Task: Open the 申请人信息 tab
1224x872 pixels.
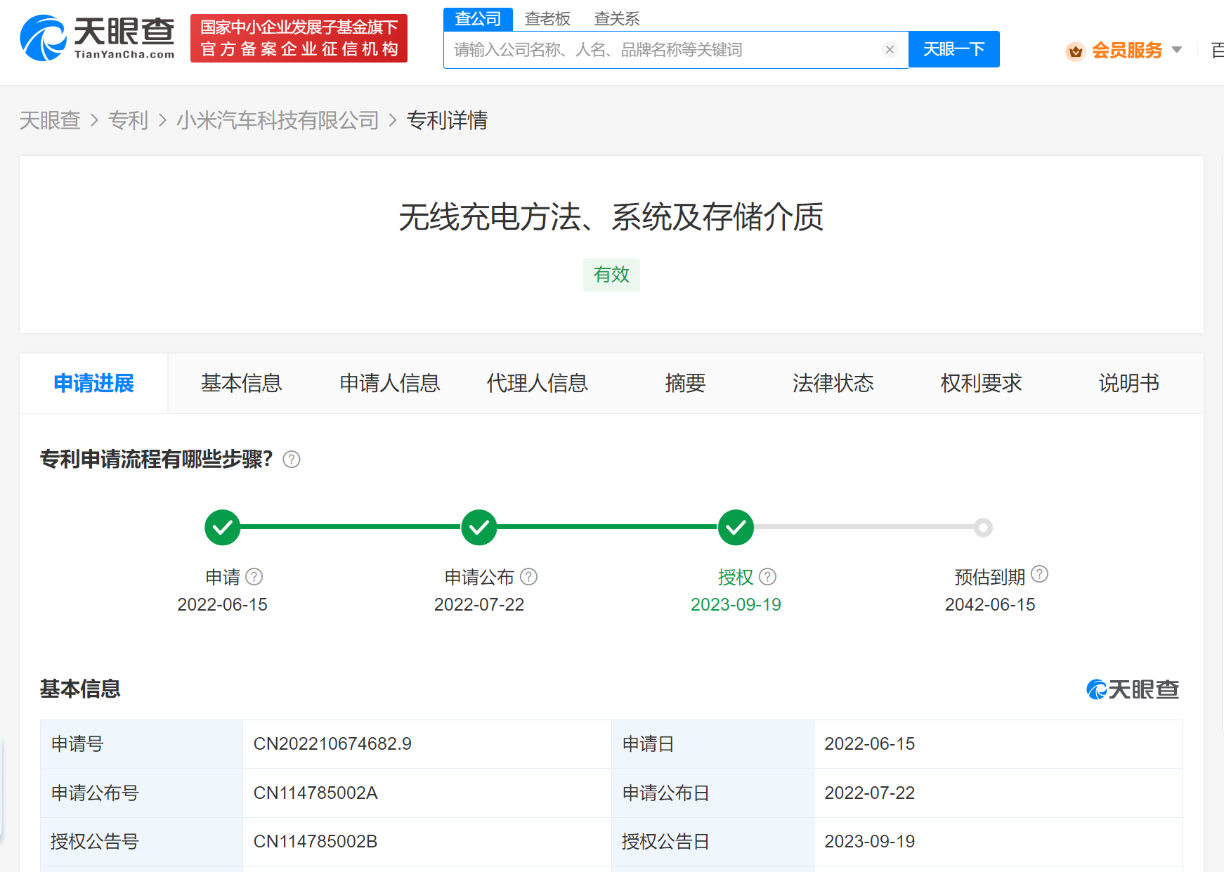Action: pyautogui.click(x=389, y=383)
